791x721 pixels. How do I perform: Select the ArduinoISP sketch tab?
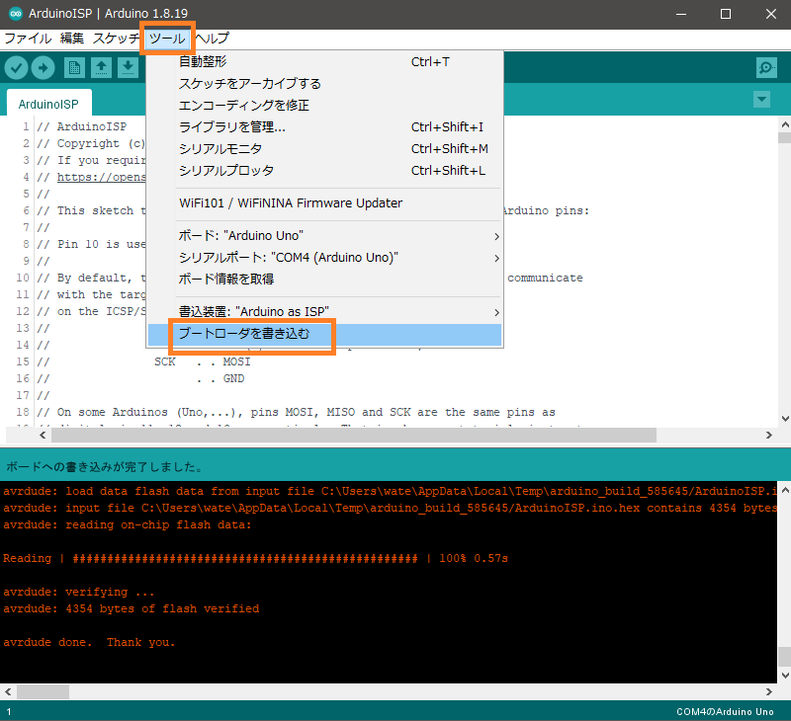click(48, 104)
